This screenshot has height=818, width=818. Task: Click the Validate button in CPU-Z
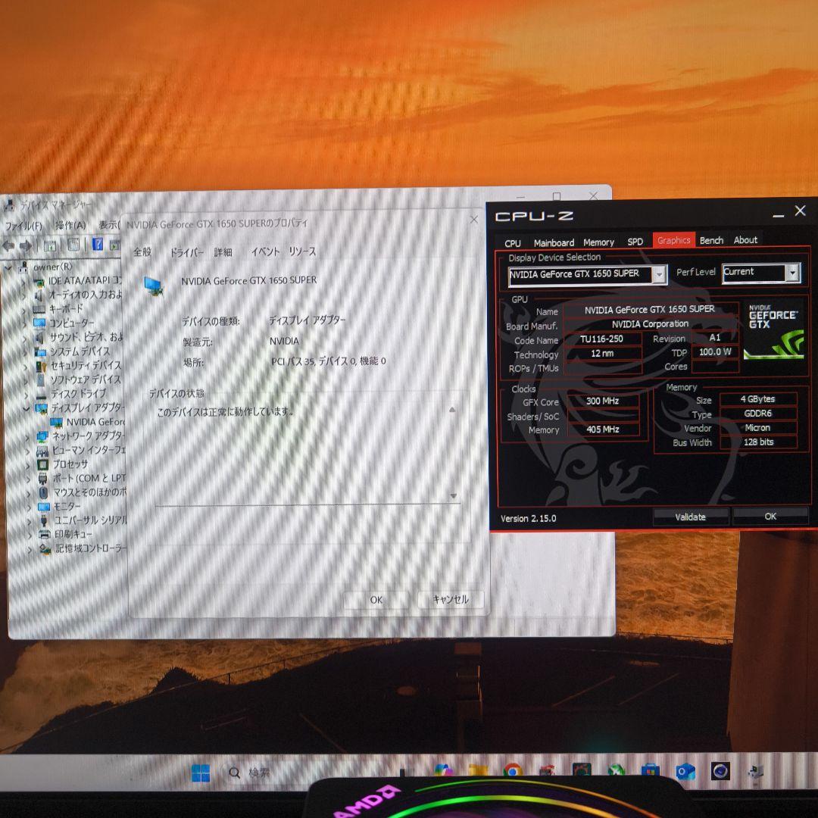pos(689,517)
